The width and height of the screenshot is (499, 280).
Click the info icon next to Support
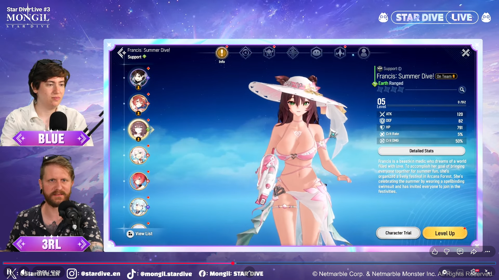(400, 69)
